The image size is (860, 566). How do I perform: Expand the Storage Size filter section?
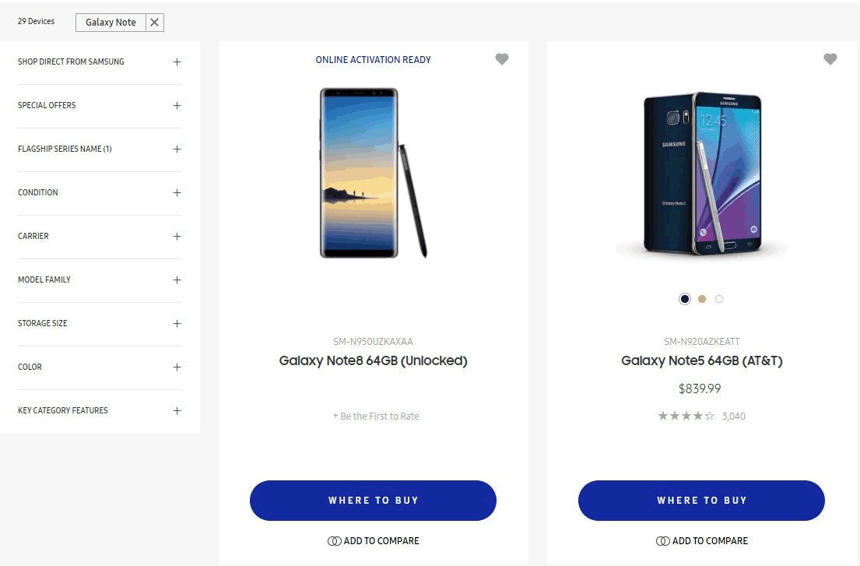[x=177, y=323]
